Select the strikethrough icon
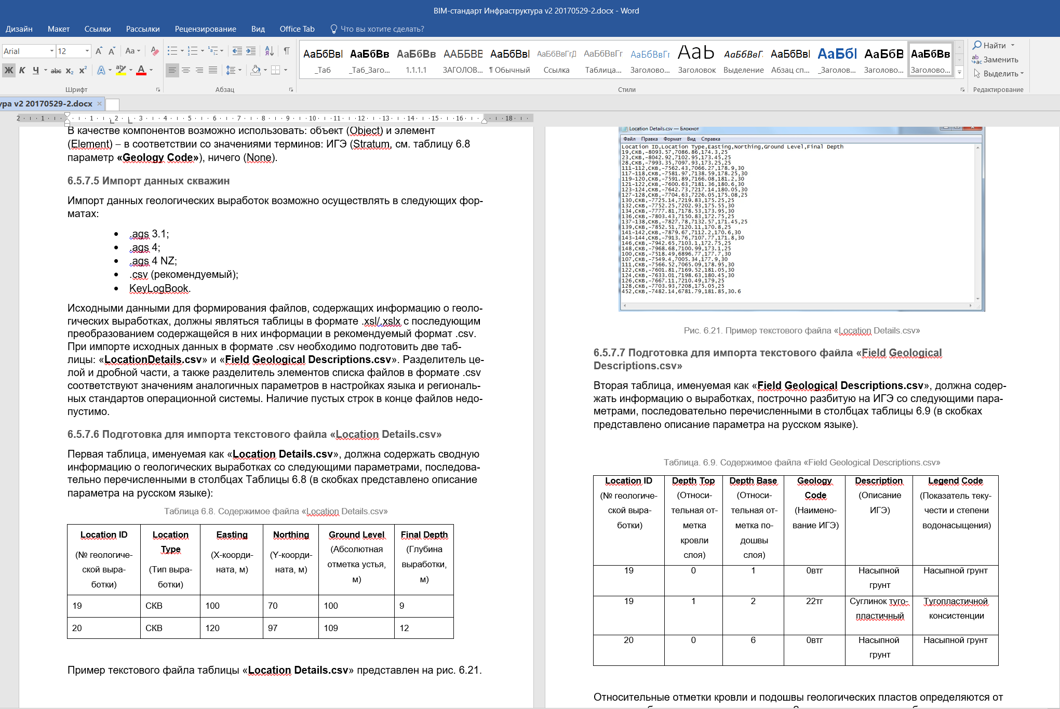 tap(56, 70)
